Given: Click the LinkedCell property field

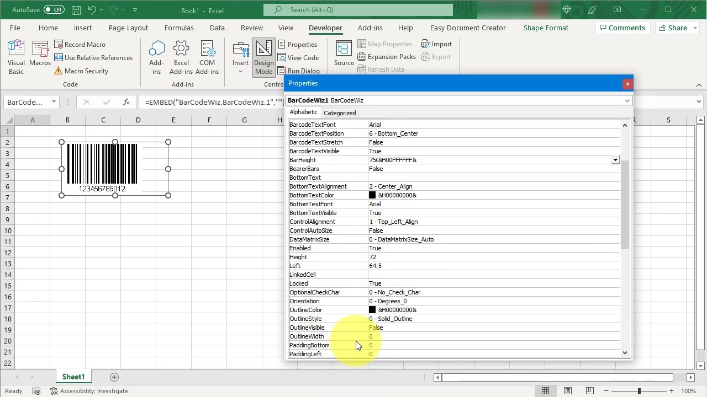Looking at the screenshot, I should coord(494,275).
